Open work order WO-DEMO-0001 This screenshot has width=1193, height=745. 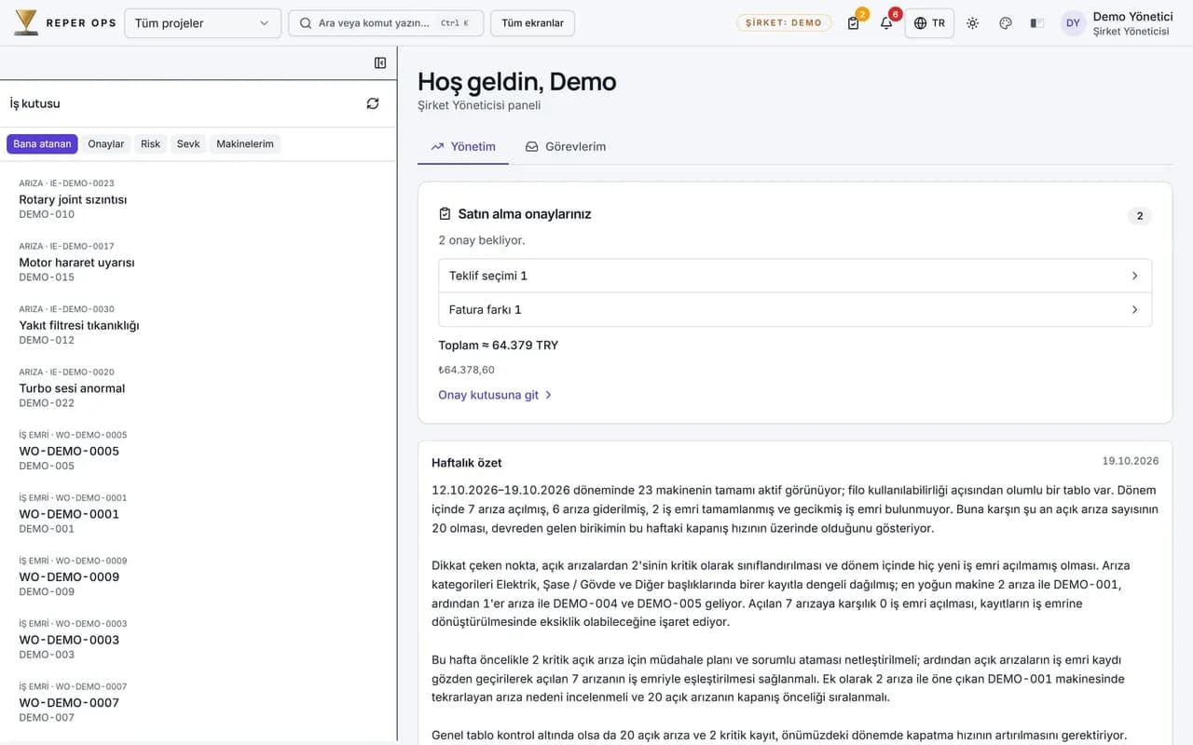pos(199,513)
